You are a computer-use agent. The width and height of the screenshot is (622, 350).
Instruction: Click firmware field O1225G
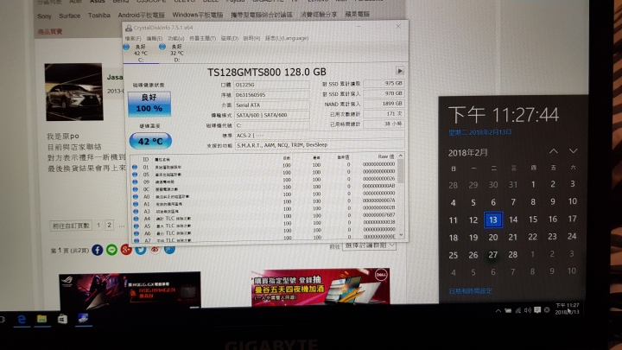coord(272,85)
